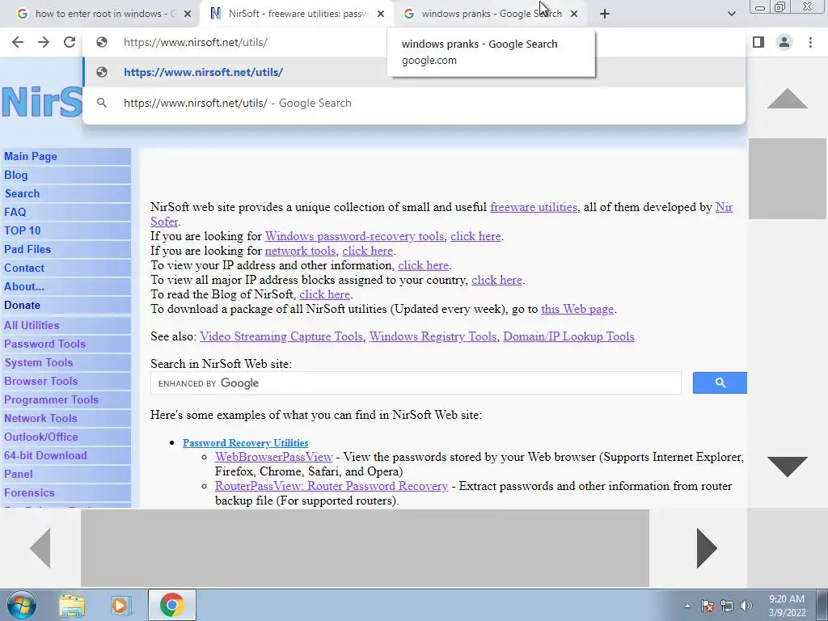
Task: Open the tab search chevron dropdown
Action: (731, 14)
